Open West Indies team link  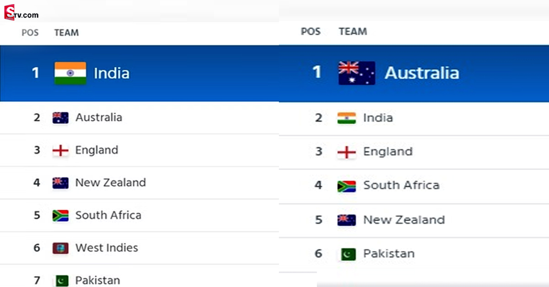pos(107,248)
